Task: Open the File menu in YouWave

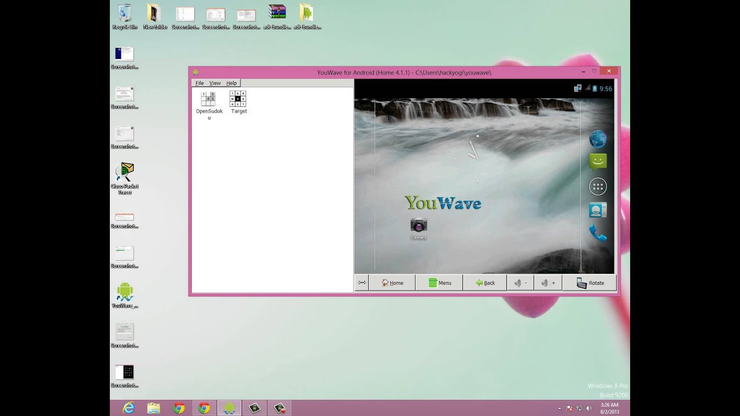Action: (x=199, y=83)
